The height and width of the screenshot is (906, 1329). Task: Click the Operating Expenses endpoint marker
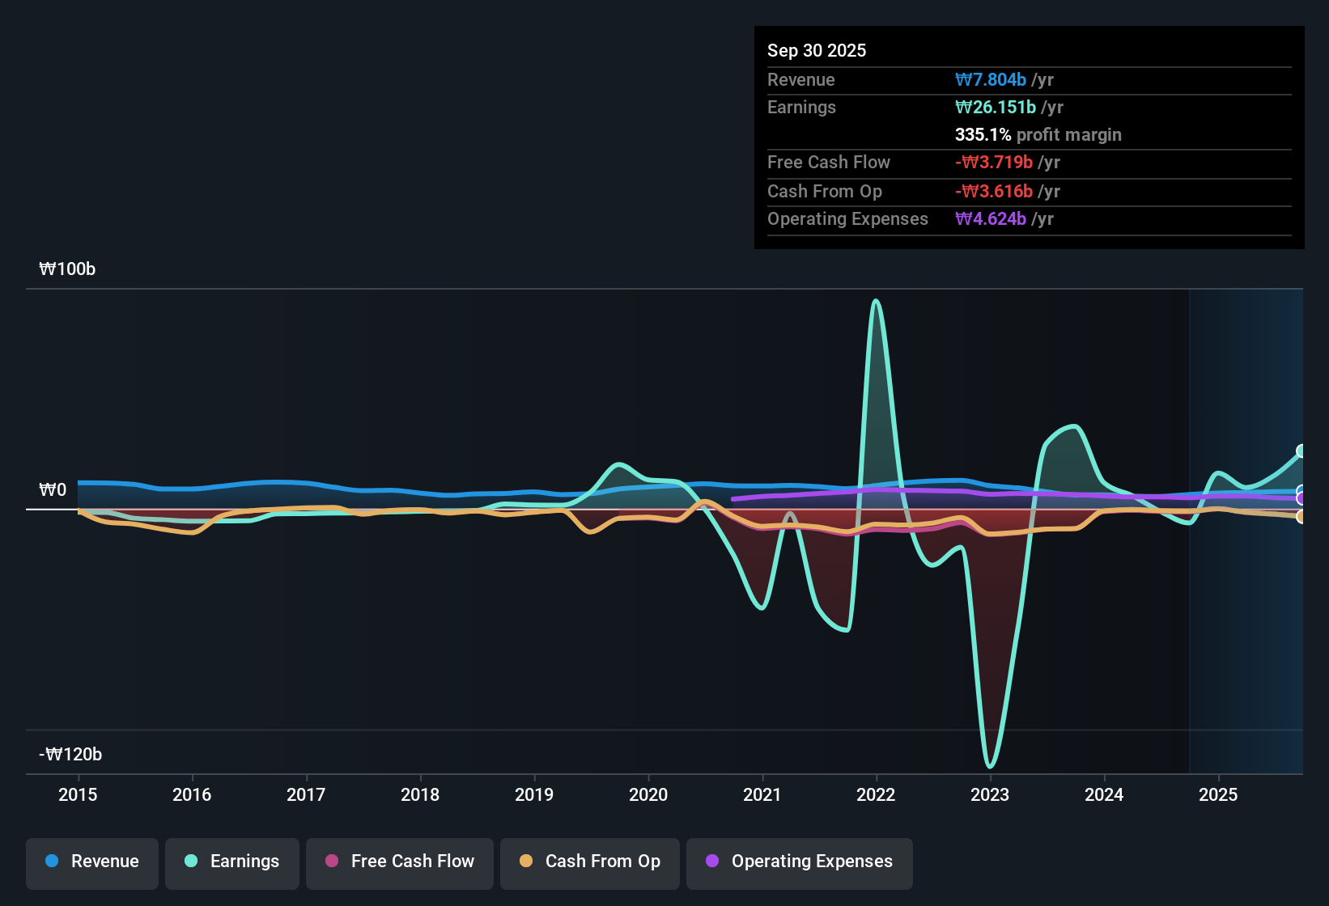pos(1301,498)
